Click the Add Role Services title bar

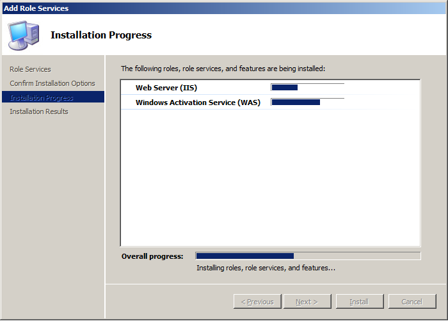pyautogui.click(x=224, y=8)
